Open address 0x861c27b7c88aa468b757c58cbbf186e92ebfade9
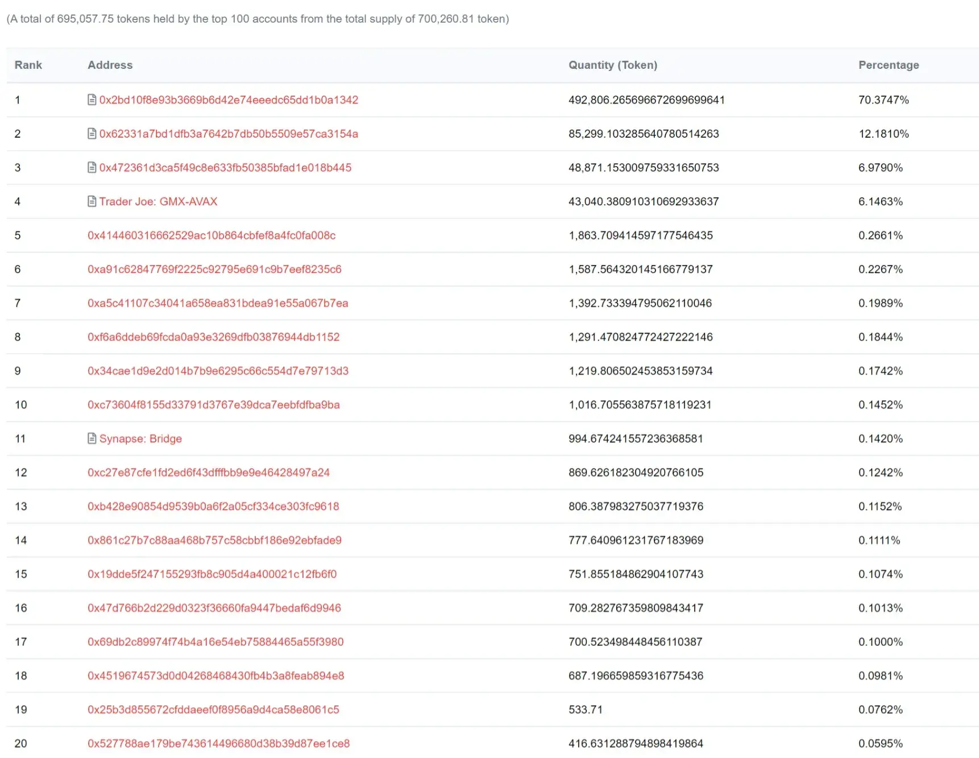Image resolution: width=979 pixels, height=758 pixels. pyautogui.click(x=214, y=540)
